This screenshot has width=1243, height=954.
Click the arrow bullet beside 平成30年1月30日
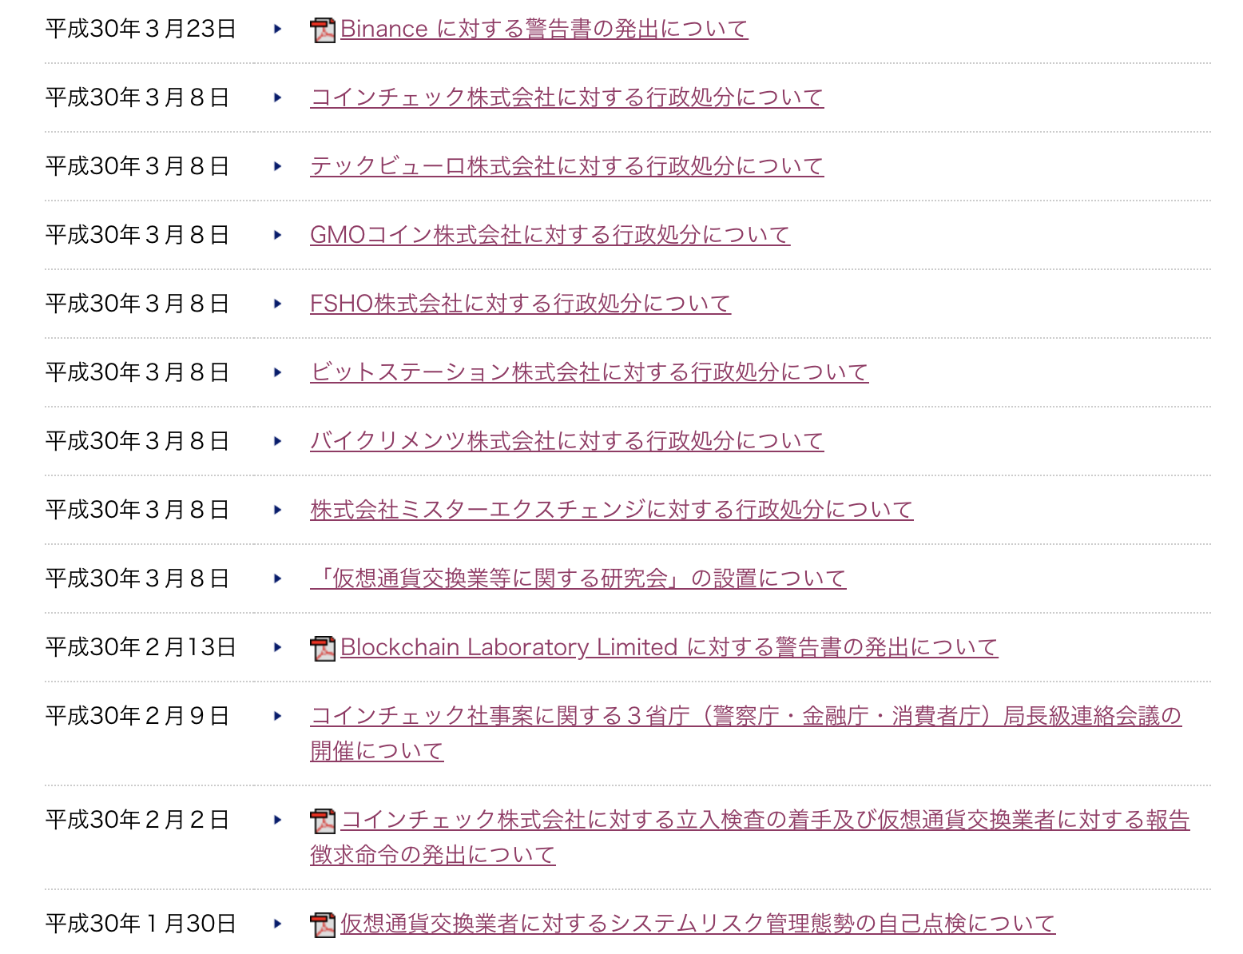(x=277, y=924)
